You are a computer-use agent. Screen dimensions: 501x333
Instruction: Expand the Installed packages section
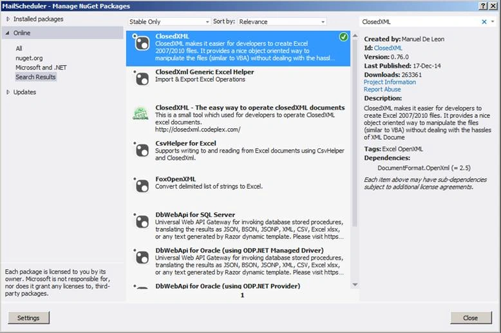point(8,19)
